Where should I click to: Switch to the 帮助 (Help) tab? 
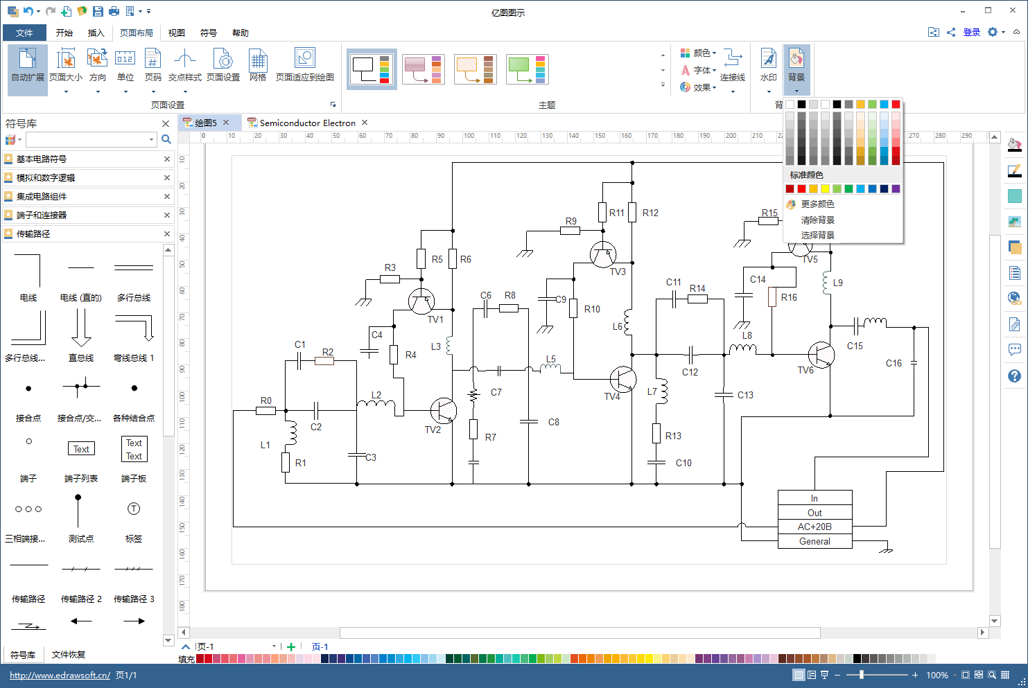(x=241, y=33)
